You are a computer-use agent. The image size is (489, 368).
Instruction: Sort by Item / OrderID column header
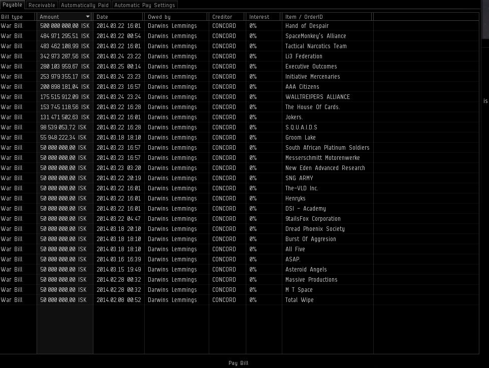pos(328,17)
